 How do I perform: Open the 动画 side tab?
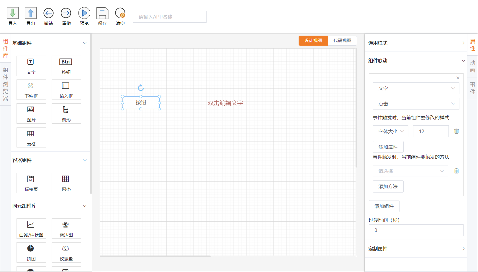point(473,67)
